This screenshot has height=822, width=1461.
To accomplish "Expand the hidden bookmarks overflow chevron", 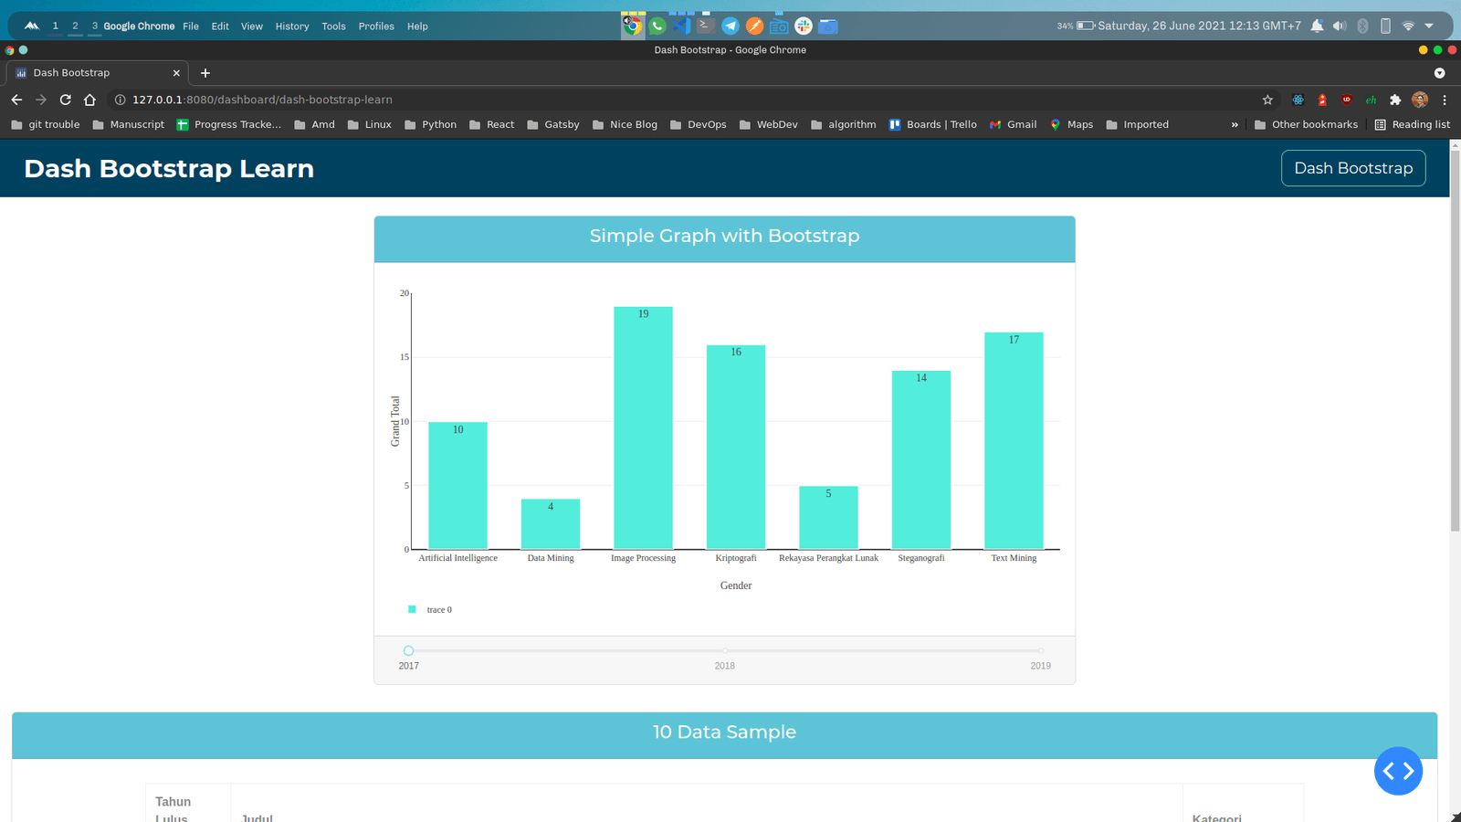I will (x=1235, y=124).
